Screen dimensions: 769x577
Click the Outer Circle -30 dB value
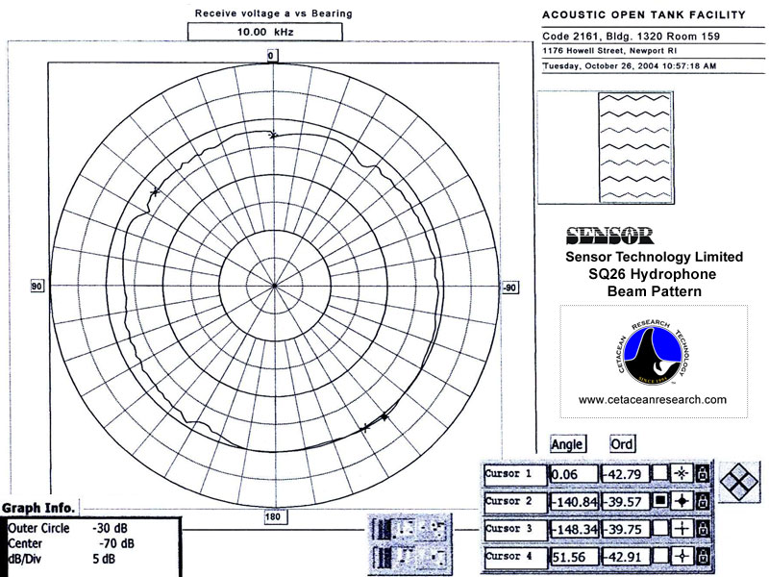[x=110, y=528]
